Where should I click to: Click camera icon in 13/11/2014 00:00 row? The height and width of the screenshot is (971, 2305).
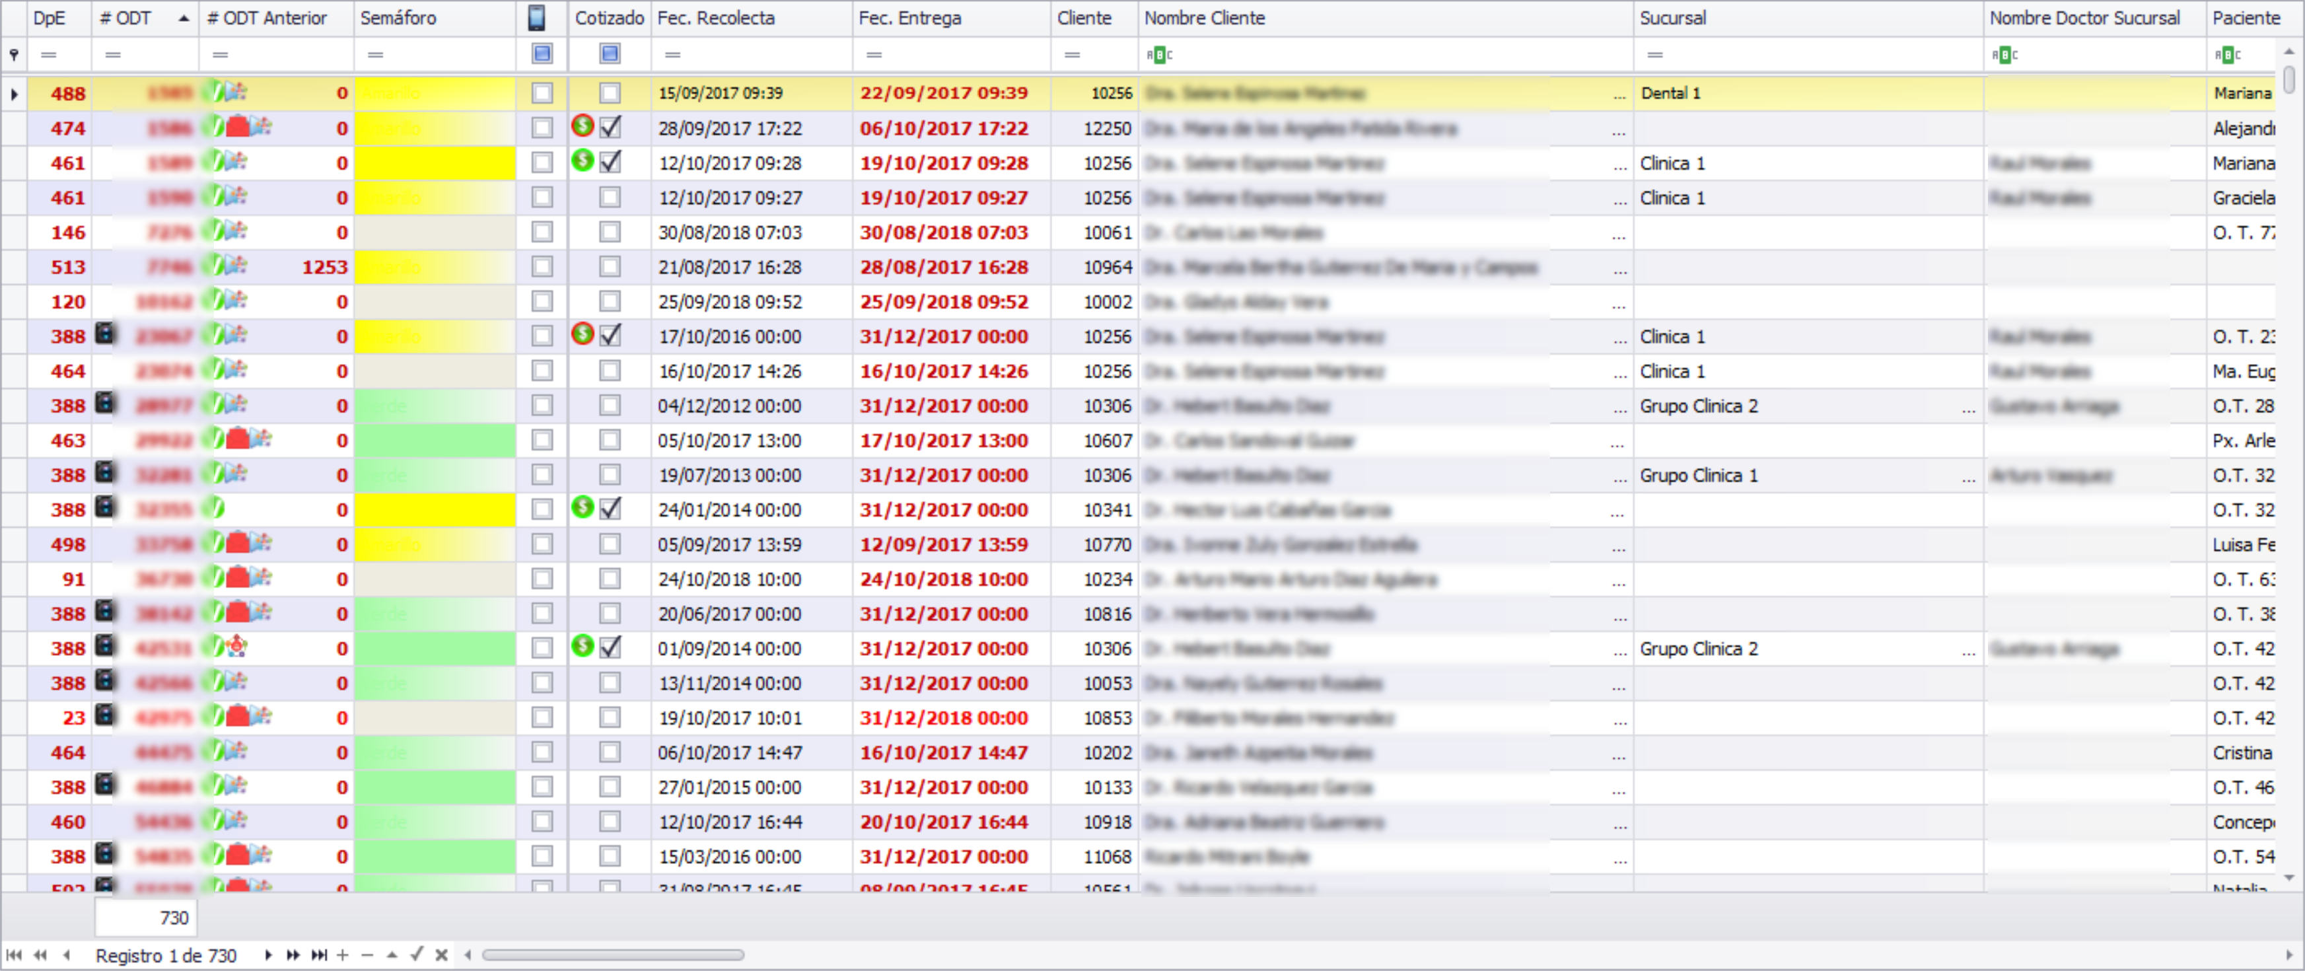(x=106, y=681)
